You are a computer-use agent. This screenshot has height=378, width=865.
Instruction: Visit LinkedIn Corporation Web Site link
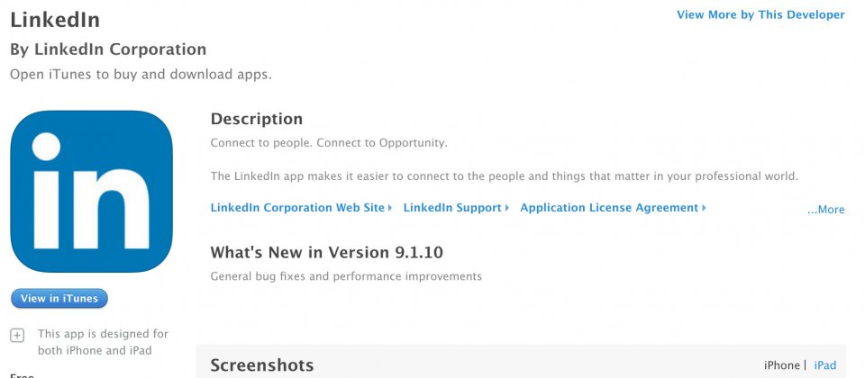pos(297,208)
